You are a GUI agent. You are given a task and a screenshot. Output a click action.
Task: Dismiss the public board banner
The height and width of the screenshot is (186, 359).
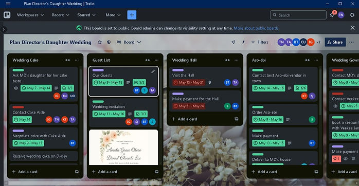[352, 28]
